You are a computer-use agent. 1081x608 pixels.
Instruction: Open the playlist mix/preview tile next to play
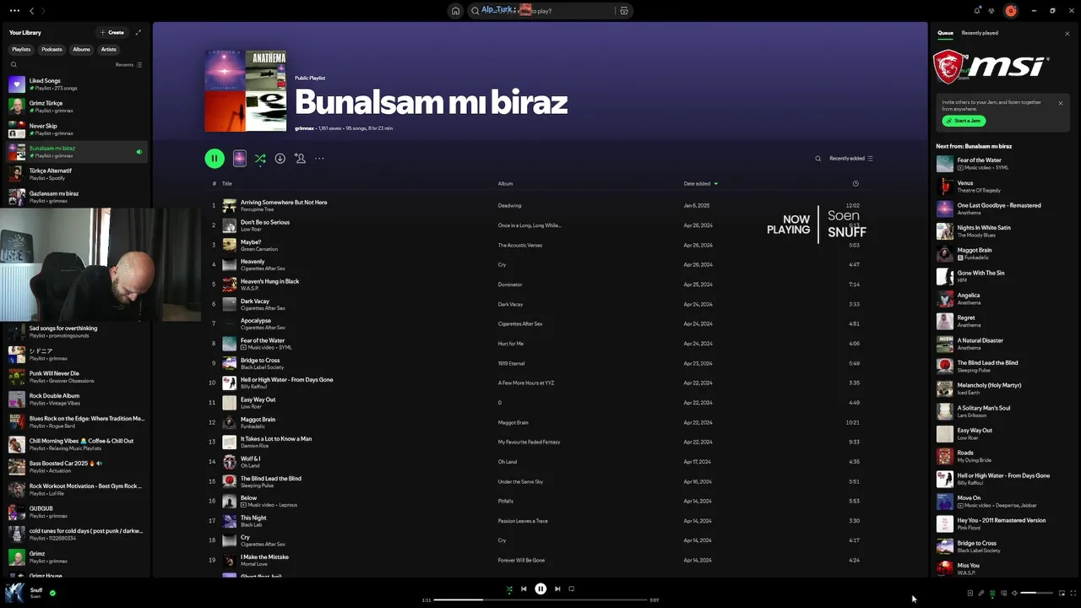240,158
